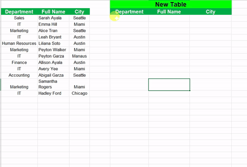Select the Human Resources cell

pos(19,43)
